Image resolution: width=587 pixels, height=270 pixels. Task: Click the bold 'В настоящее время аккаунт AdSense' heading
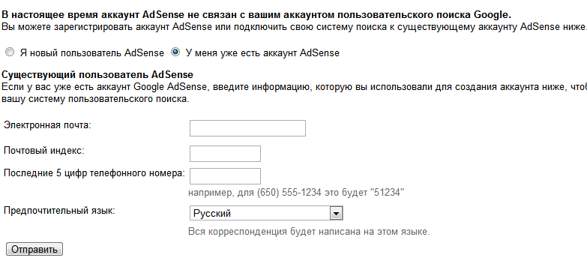click(256, 15)
